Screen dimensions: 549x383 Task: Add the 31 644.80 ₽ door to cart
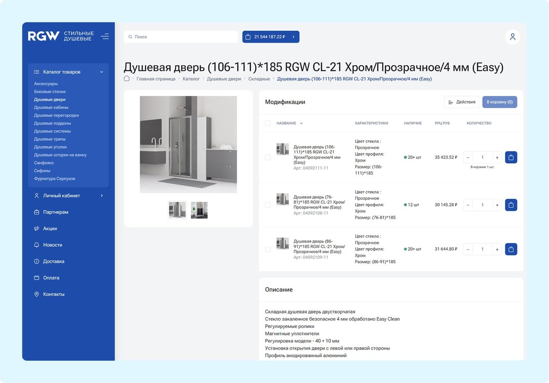click(511, 249)
